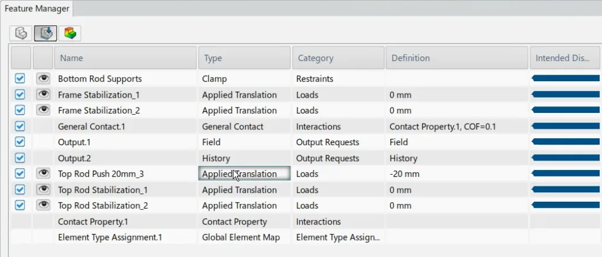The width and height of the screenshot is (602, 257).
Task: Sort by the Name column header
Action: (125, 58)
